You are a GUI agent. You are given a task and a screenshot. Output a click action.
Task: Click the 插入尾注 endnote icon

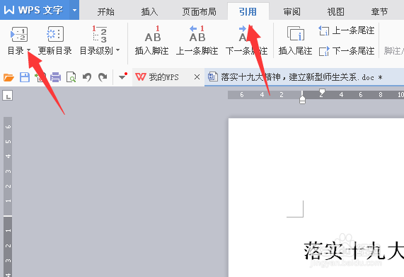click(296, 34)
